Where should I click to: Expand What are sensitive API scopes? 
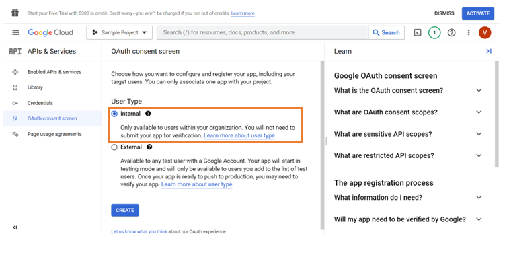coord(408,134)
